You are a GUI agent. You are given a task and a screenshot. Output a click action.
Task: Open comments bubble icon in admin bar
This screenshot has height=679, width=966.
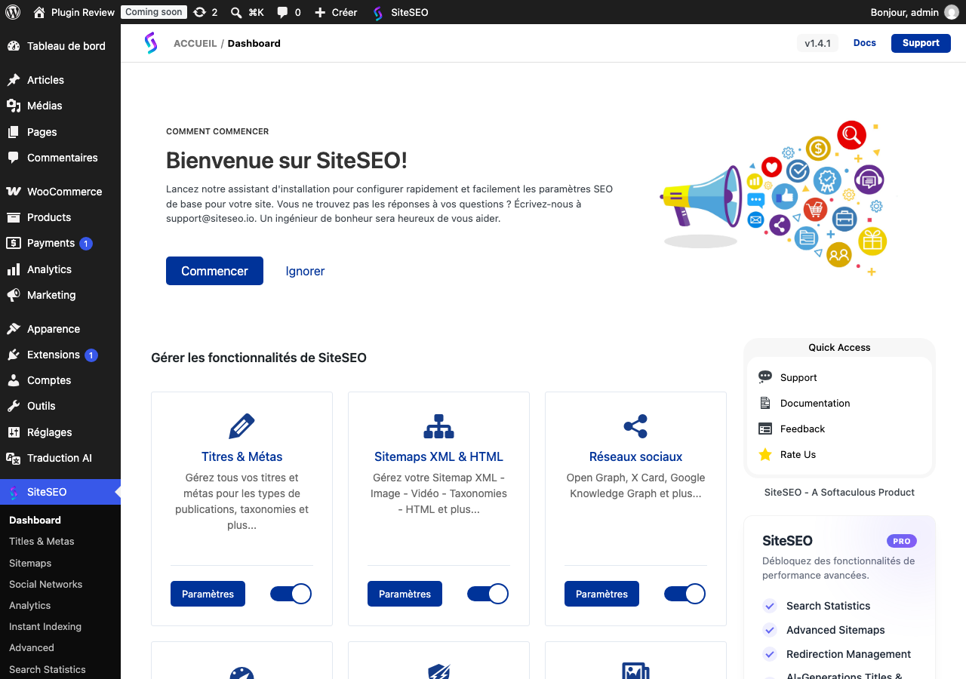[x=282, y=12]
